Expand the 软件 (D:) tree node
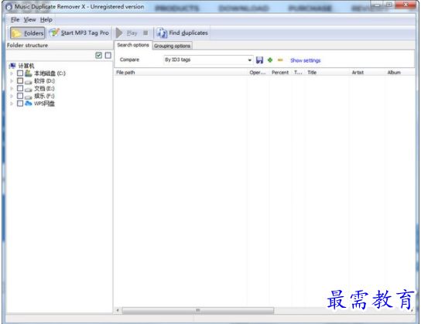 click(x=12, y=80)
